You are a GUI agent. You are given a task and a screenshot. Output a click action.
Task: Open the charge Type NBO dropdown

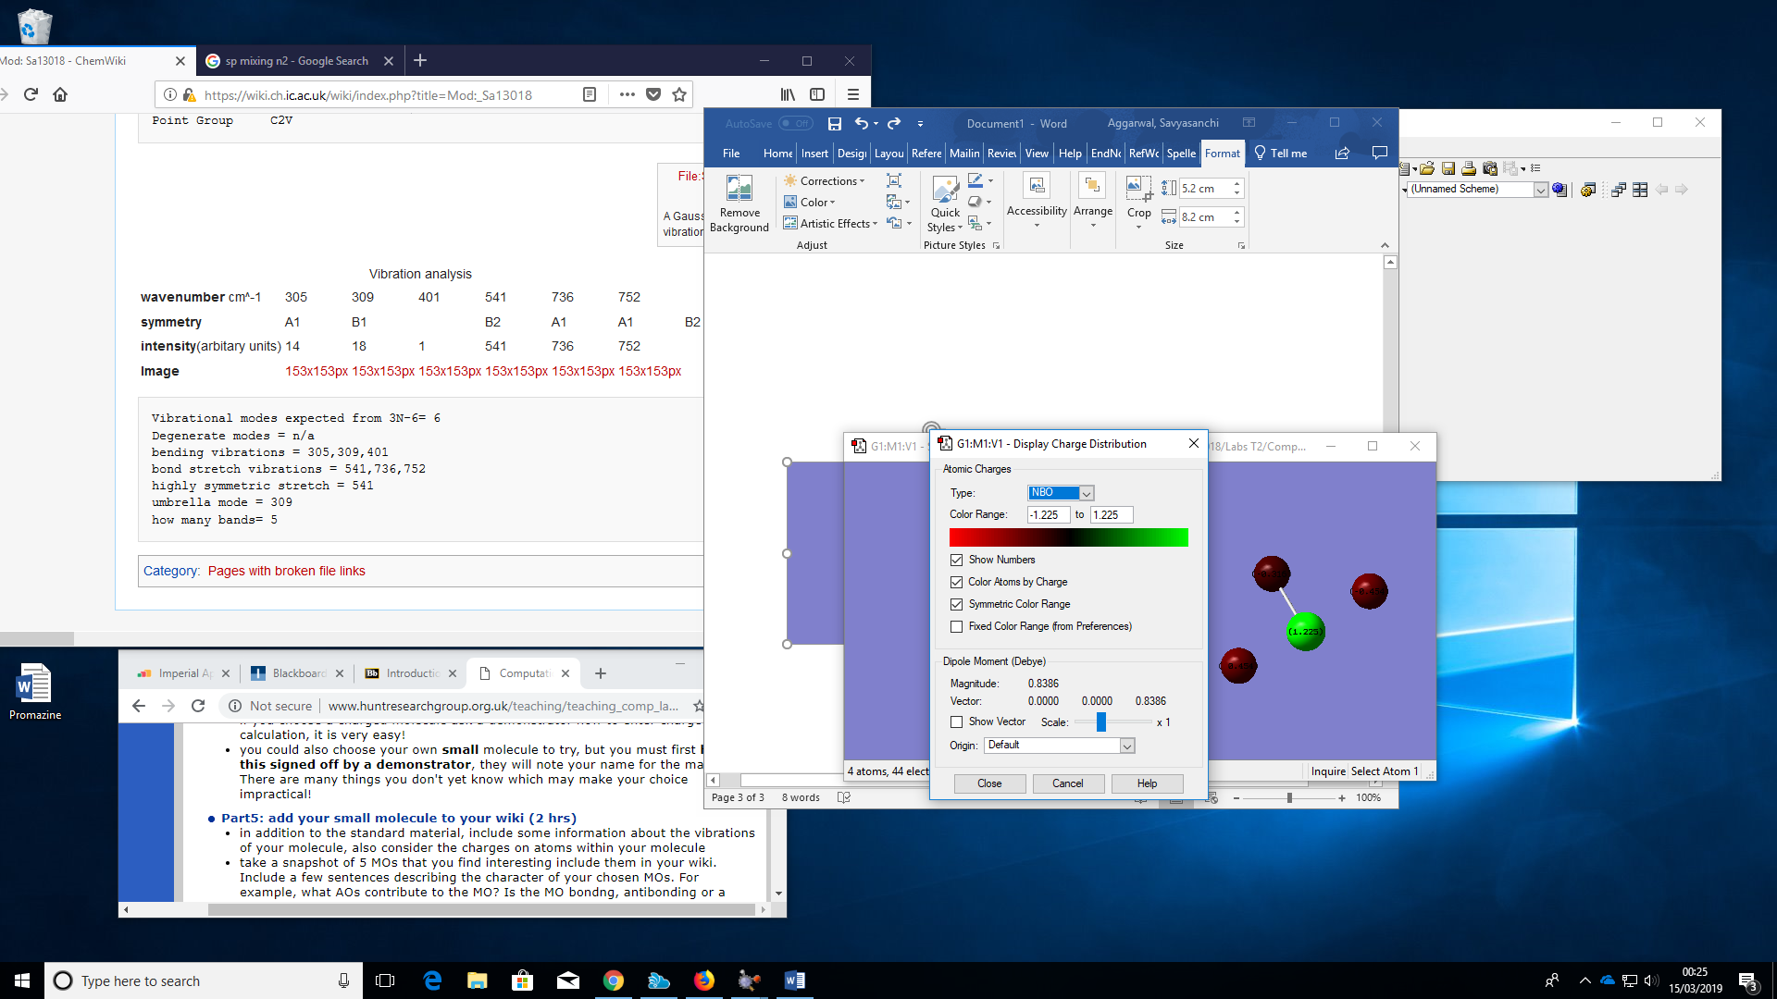(1087, 493)
